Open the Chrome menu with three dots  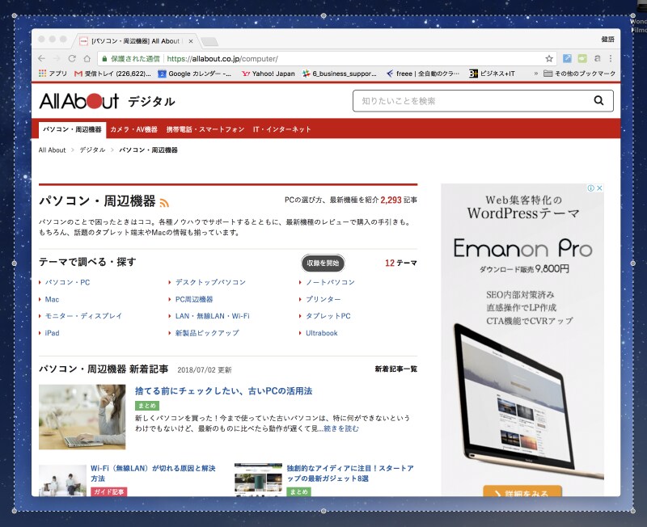(x=611, y=59)
